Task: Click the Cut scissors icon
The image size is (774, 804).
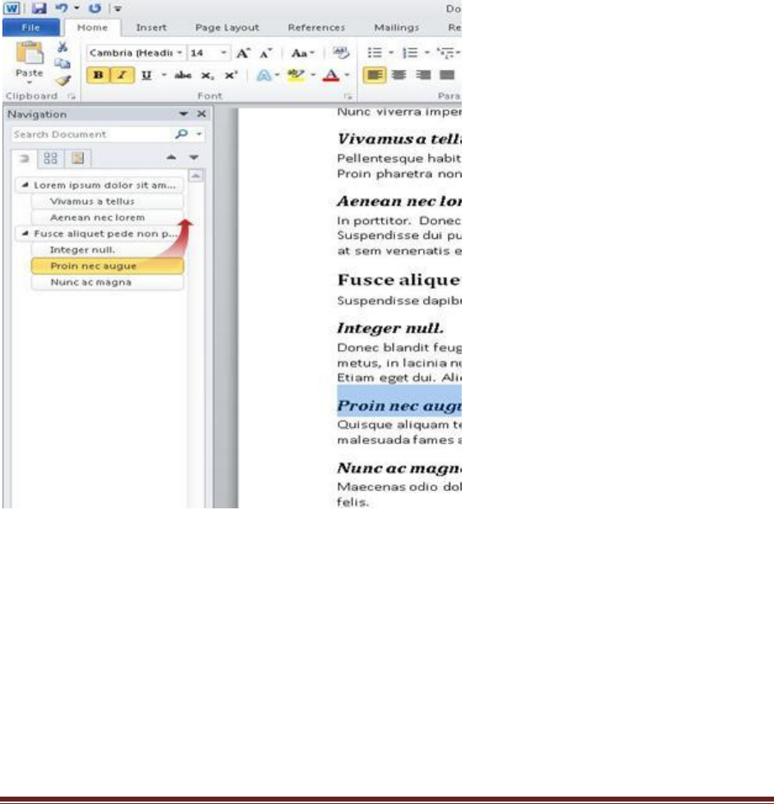Action: [62, 48]
